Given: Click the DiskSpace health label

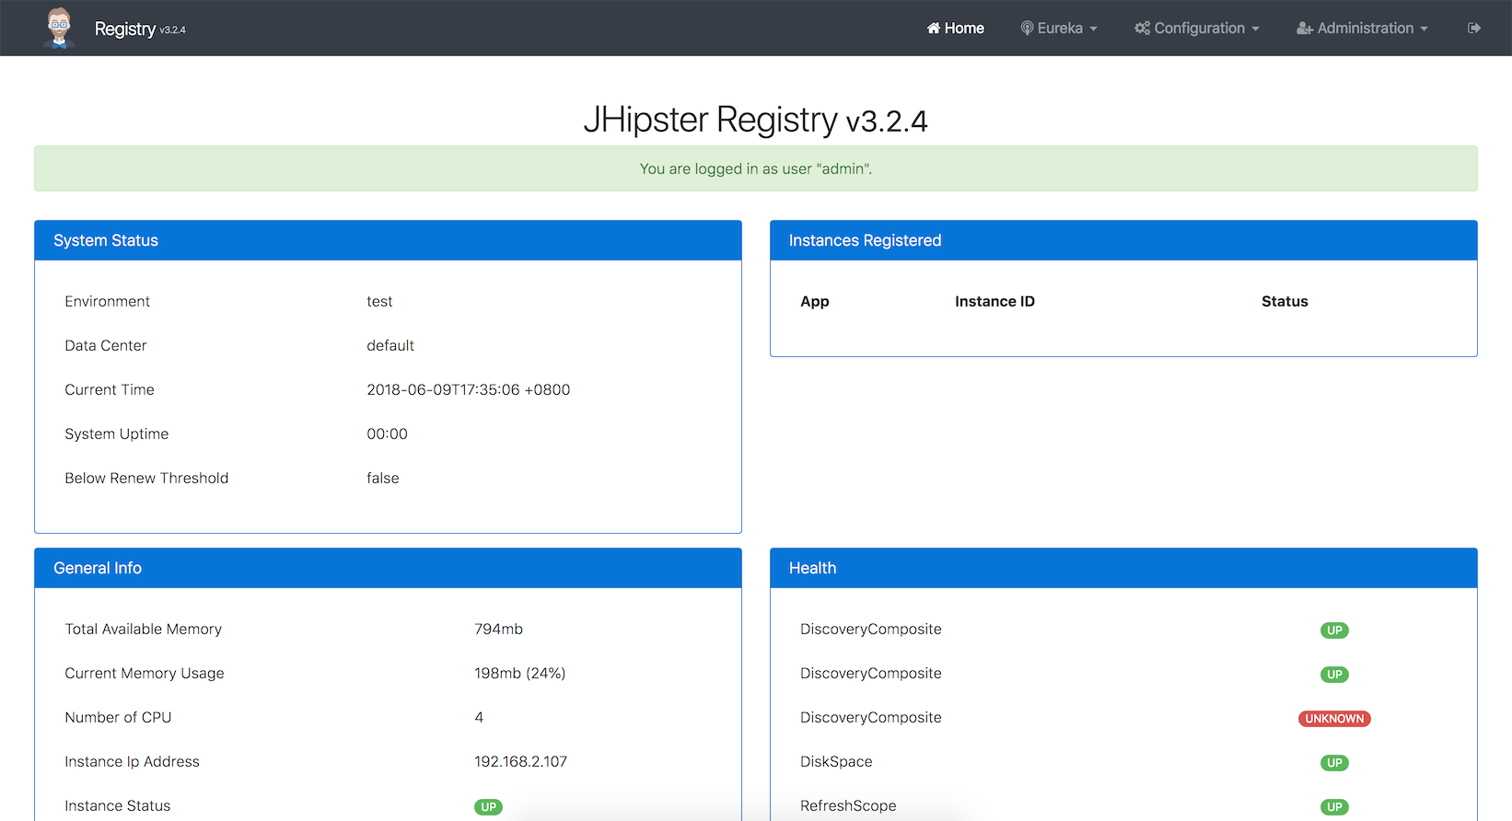Looking at the screenshot, I should click(x=836, y=761).
